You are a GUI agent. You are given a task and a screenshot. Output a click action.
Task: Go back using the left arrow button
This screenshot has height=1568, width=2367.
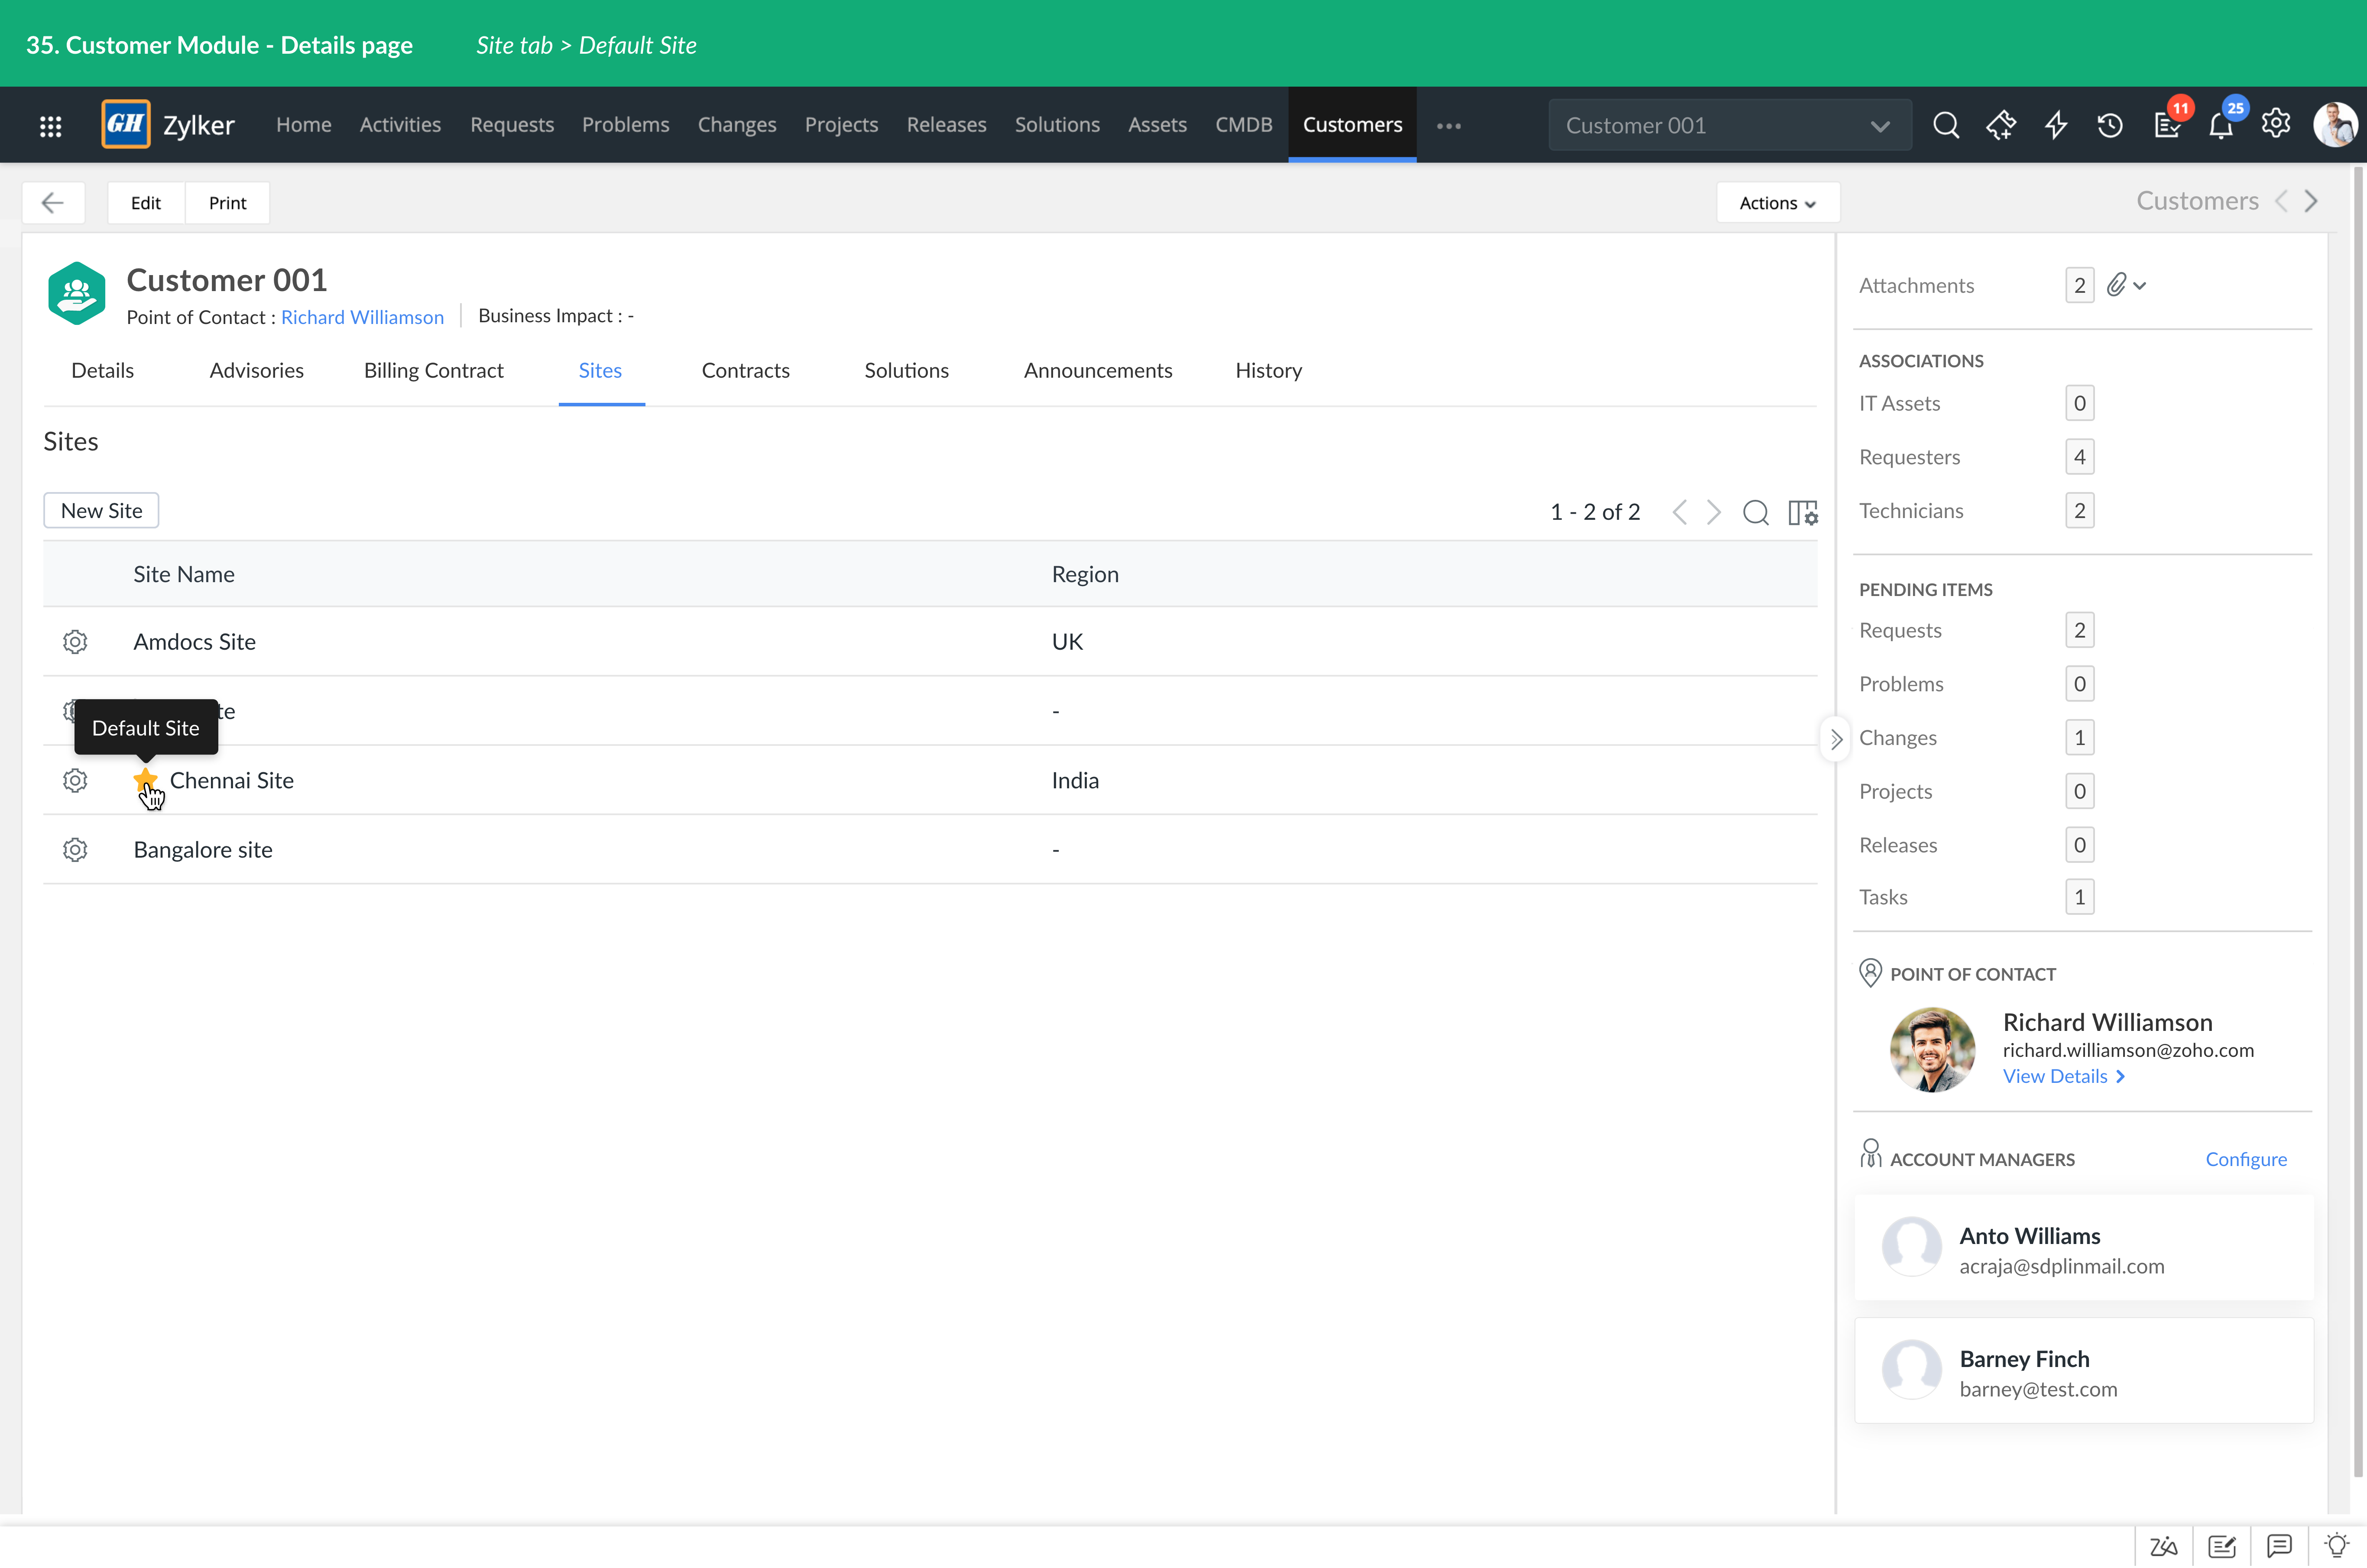click(x=53, y=203)
